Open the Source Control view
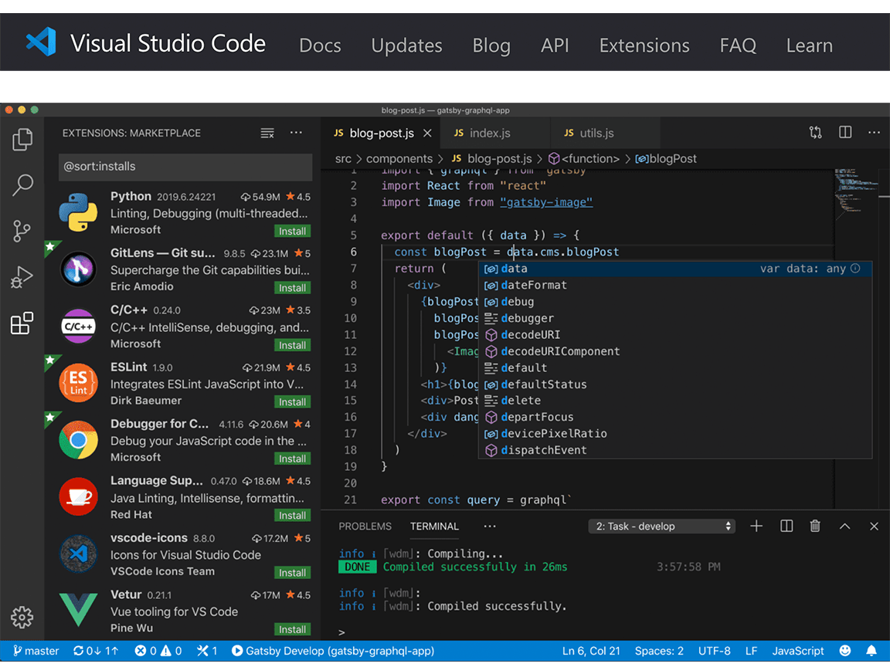This screenshot has height=667, width=890. point(22,232)
